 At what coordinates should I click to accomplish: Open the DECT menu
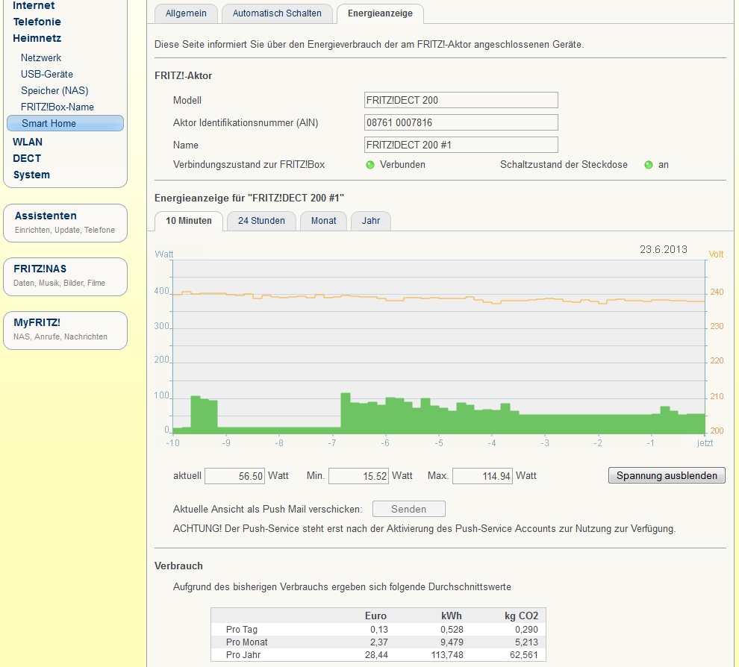pyautogui.click(x=27, y=158)
